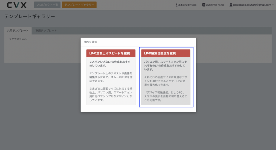Image resolution: width=276 pixels, height=150 pixels.
Task: Click the タグで絞り込み filter label
Action: [18, 39]
